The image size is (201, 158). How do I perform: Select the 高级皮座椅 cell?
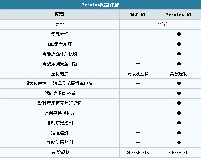click(x=138, y=74)
